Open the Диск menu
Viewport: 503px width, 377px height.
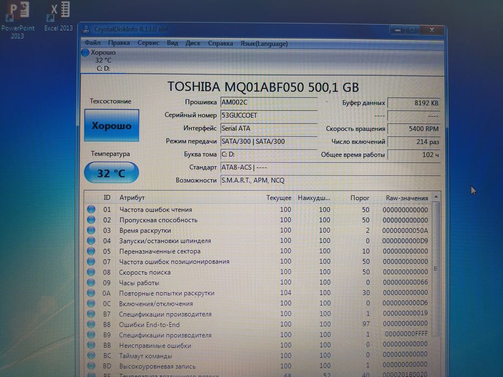pos(193,43)
